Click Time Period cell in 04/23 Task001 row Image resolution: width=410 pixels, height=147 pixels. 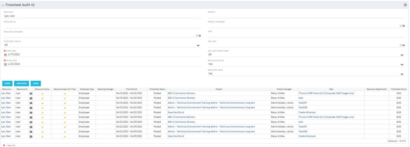coord(131,126)
